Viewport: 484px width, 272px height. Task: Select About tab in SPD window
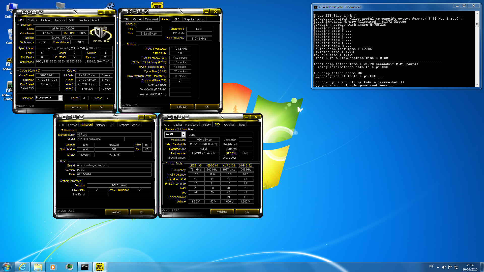[241, 125]
